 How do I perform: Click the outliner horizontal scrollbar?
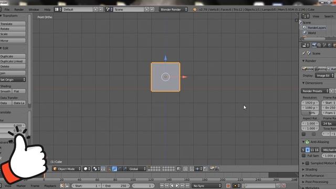tap(314, 39)
